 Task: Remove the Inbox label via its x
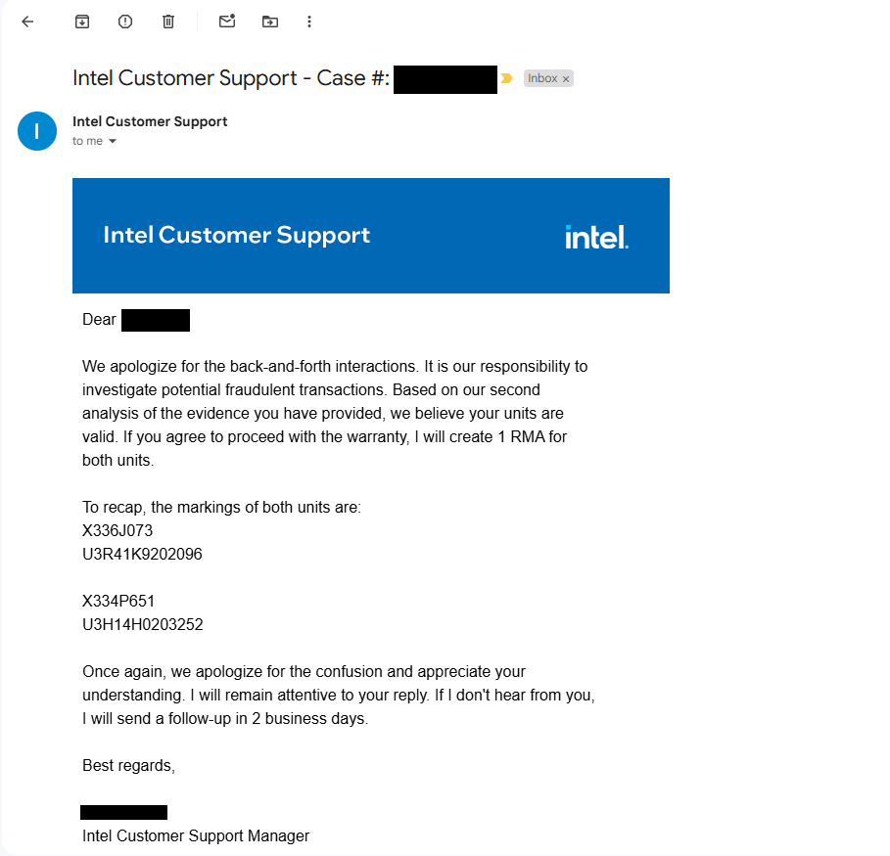(x=566, y=79)
